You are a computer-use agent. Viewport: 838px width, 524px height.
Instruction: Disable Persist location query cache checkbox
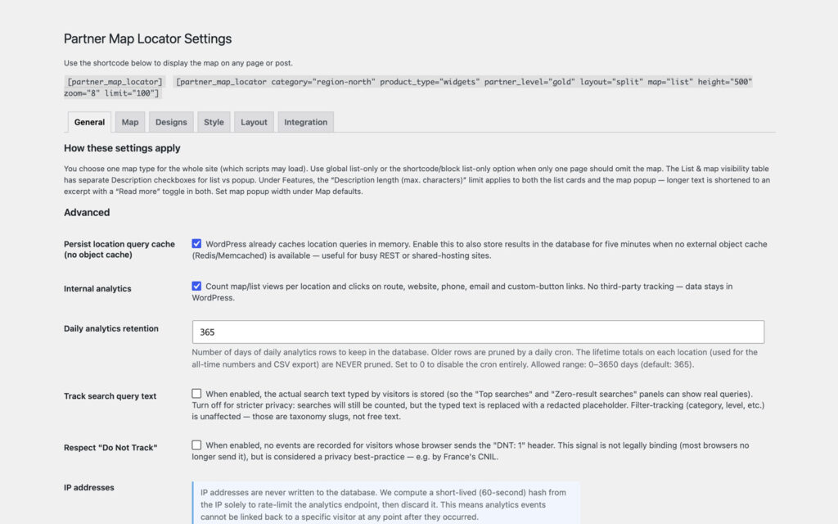tap(196, 244)
